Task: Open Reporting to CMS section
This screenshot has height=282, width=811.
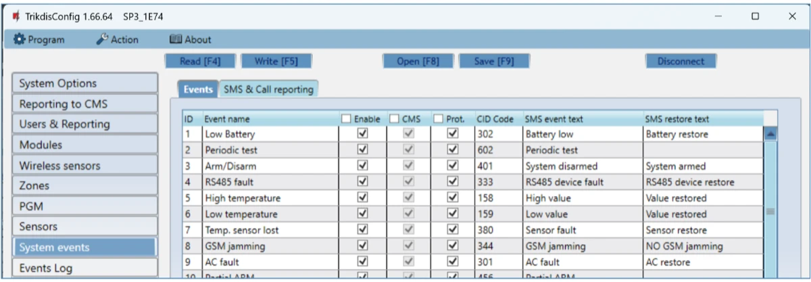Action: (x=84, y=104)
